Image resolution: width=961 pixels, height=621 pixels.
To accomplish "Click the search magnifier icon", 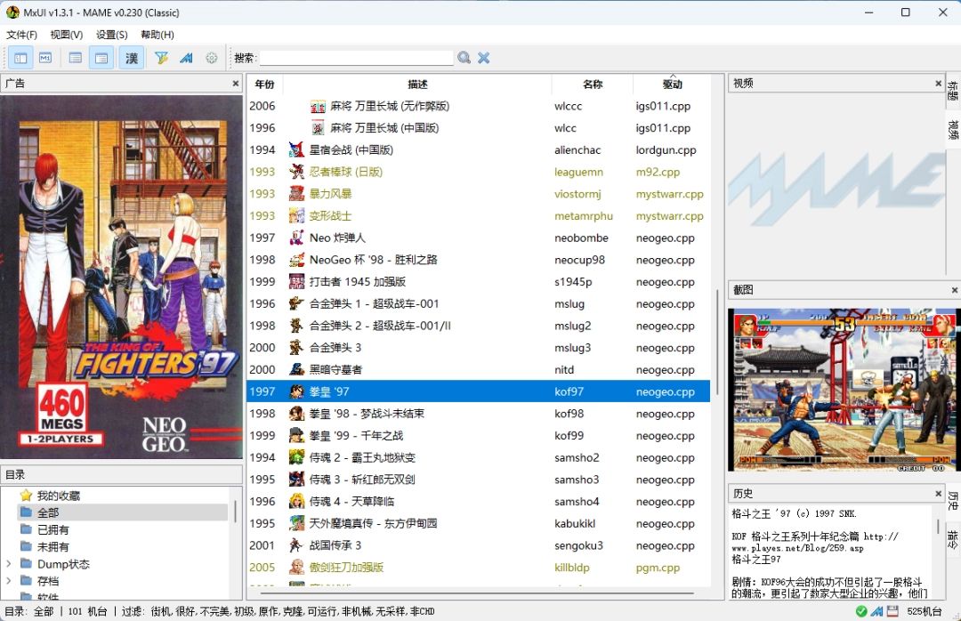I will point(464,57).
